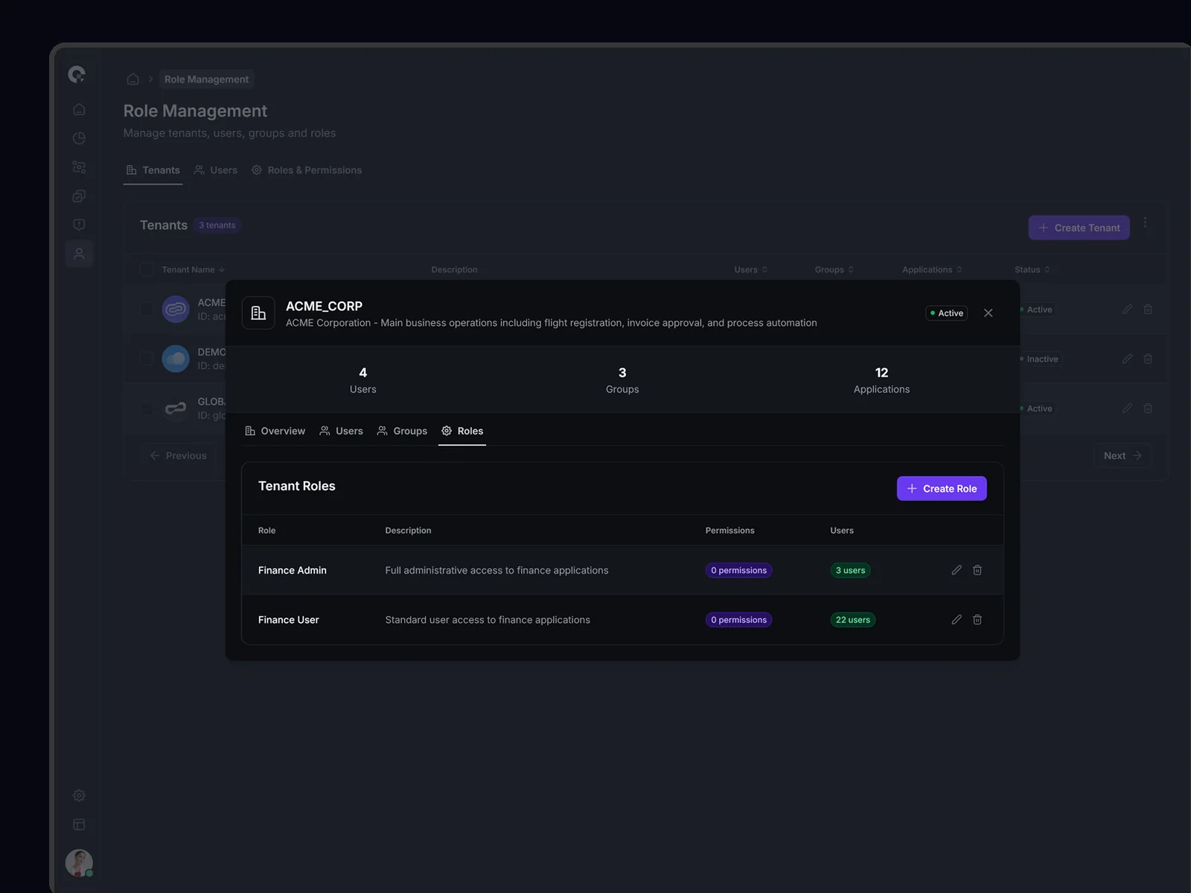This screenshot has width=1191, height=893.
Task: Edit the Finance Admin role
Action: tap(957, 570)
